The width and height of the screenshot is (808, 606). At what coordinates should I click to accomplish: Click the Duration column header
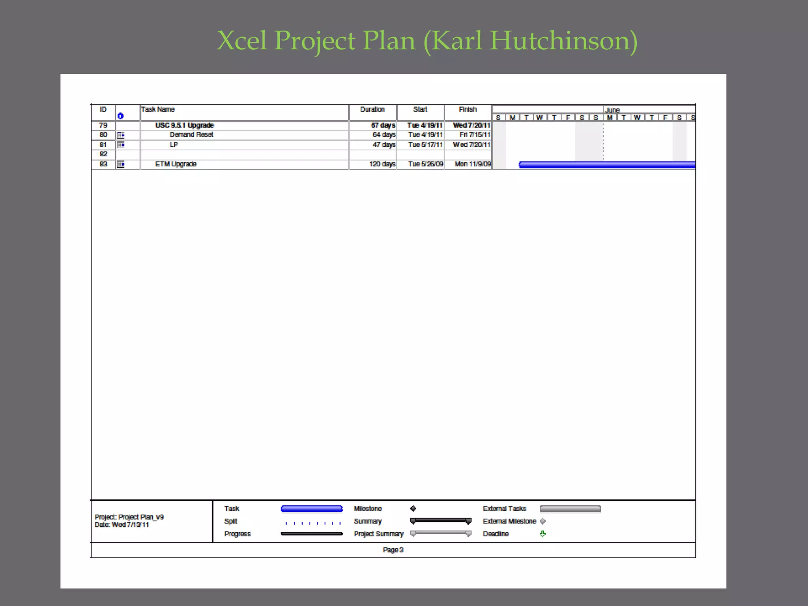(372, 109)
